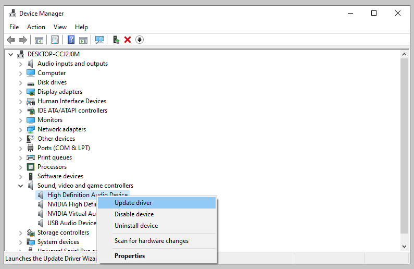Click the Back arrow toolbar icon

click(11, 40)
